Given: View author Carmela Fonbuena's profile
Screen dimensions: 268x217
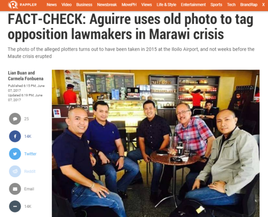Looking at the screenshot, I should (x=26, y=79).
